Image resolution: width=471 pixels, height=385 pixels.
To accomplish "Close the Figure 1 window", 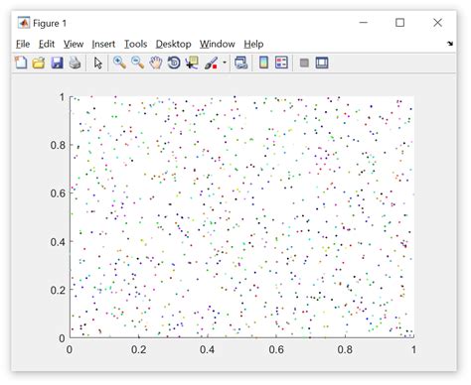I will click(437, 23).
